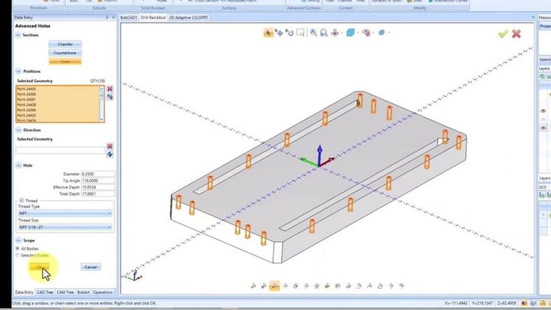Choose the Selected Bodies radio button

tap(18, 256)
